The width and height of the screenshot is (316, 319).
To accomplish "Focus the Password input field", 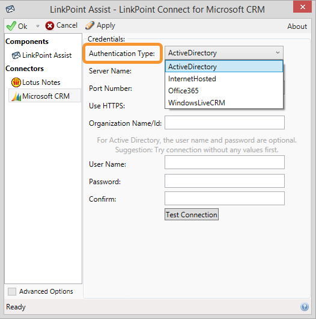I will [x=225, y=181].
